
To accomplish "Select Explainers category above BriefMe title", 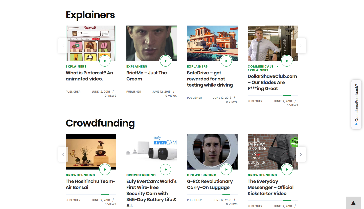I will pos(137,67).
